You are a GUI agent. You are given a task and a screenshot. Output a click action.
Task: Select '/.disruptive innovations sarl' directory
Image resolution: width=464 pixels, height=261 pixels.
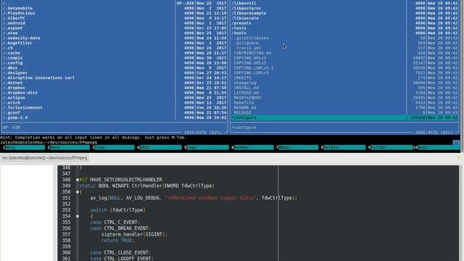coord(38,78)
